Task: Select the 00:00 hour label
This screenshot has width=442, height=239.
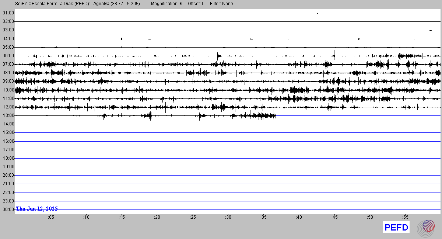Action: coord(8,209)
